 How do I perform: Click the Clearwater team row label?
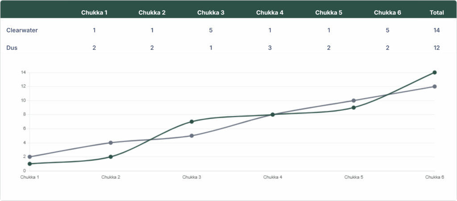click(22, 30)
